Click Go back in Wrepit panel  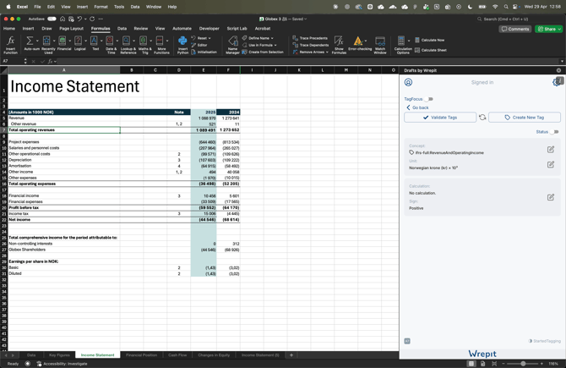[417, 107]
